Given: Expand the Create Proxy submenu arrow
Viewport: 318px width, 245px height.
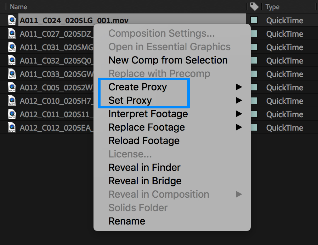Looking at the screenshot, I should click(239, 87).
